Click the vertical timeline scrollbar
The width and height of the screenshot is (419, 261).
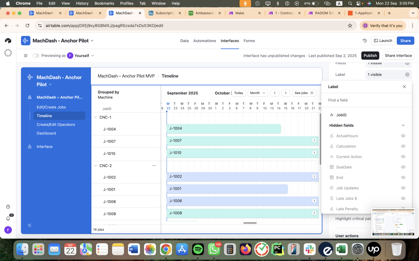point(320,139)
